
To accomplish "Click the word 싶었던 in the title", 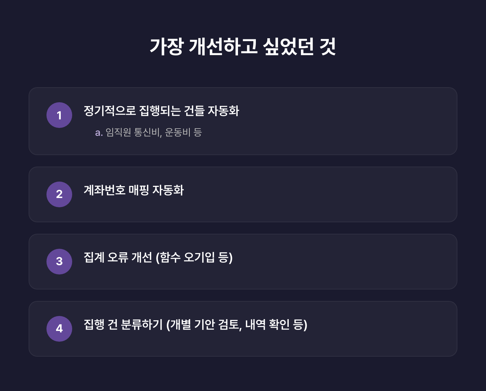I will tap(288, 46).
